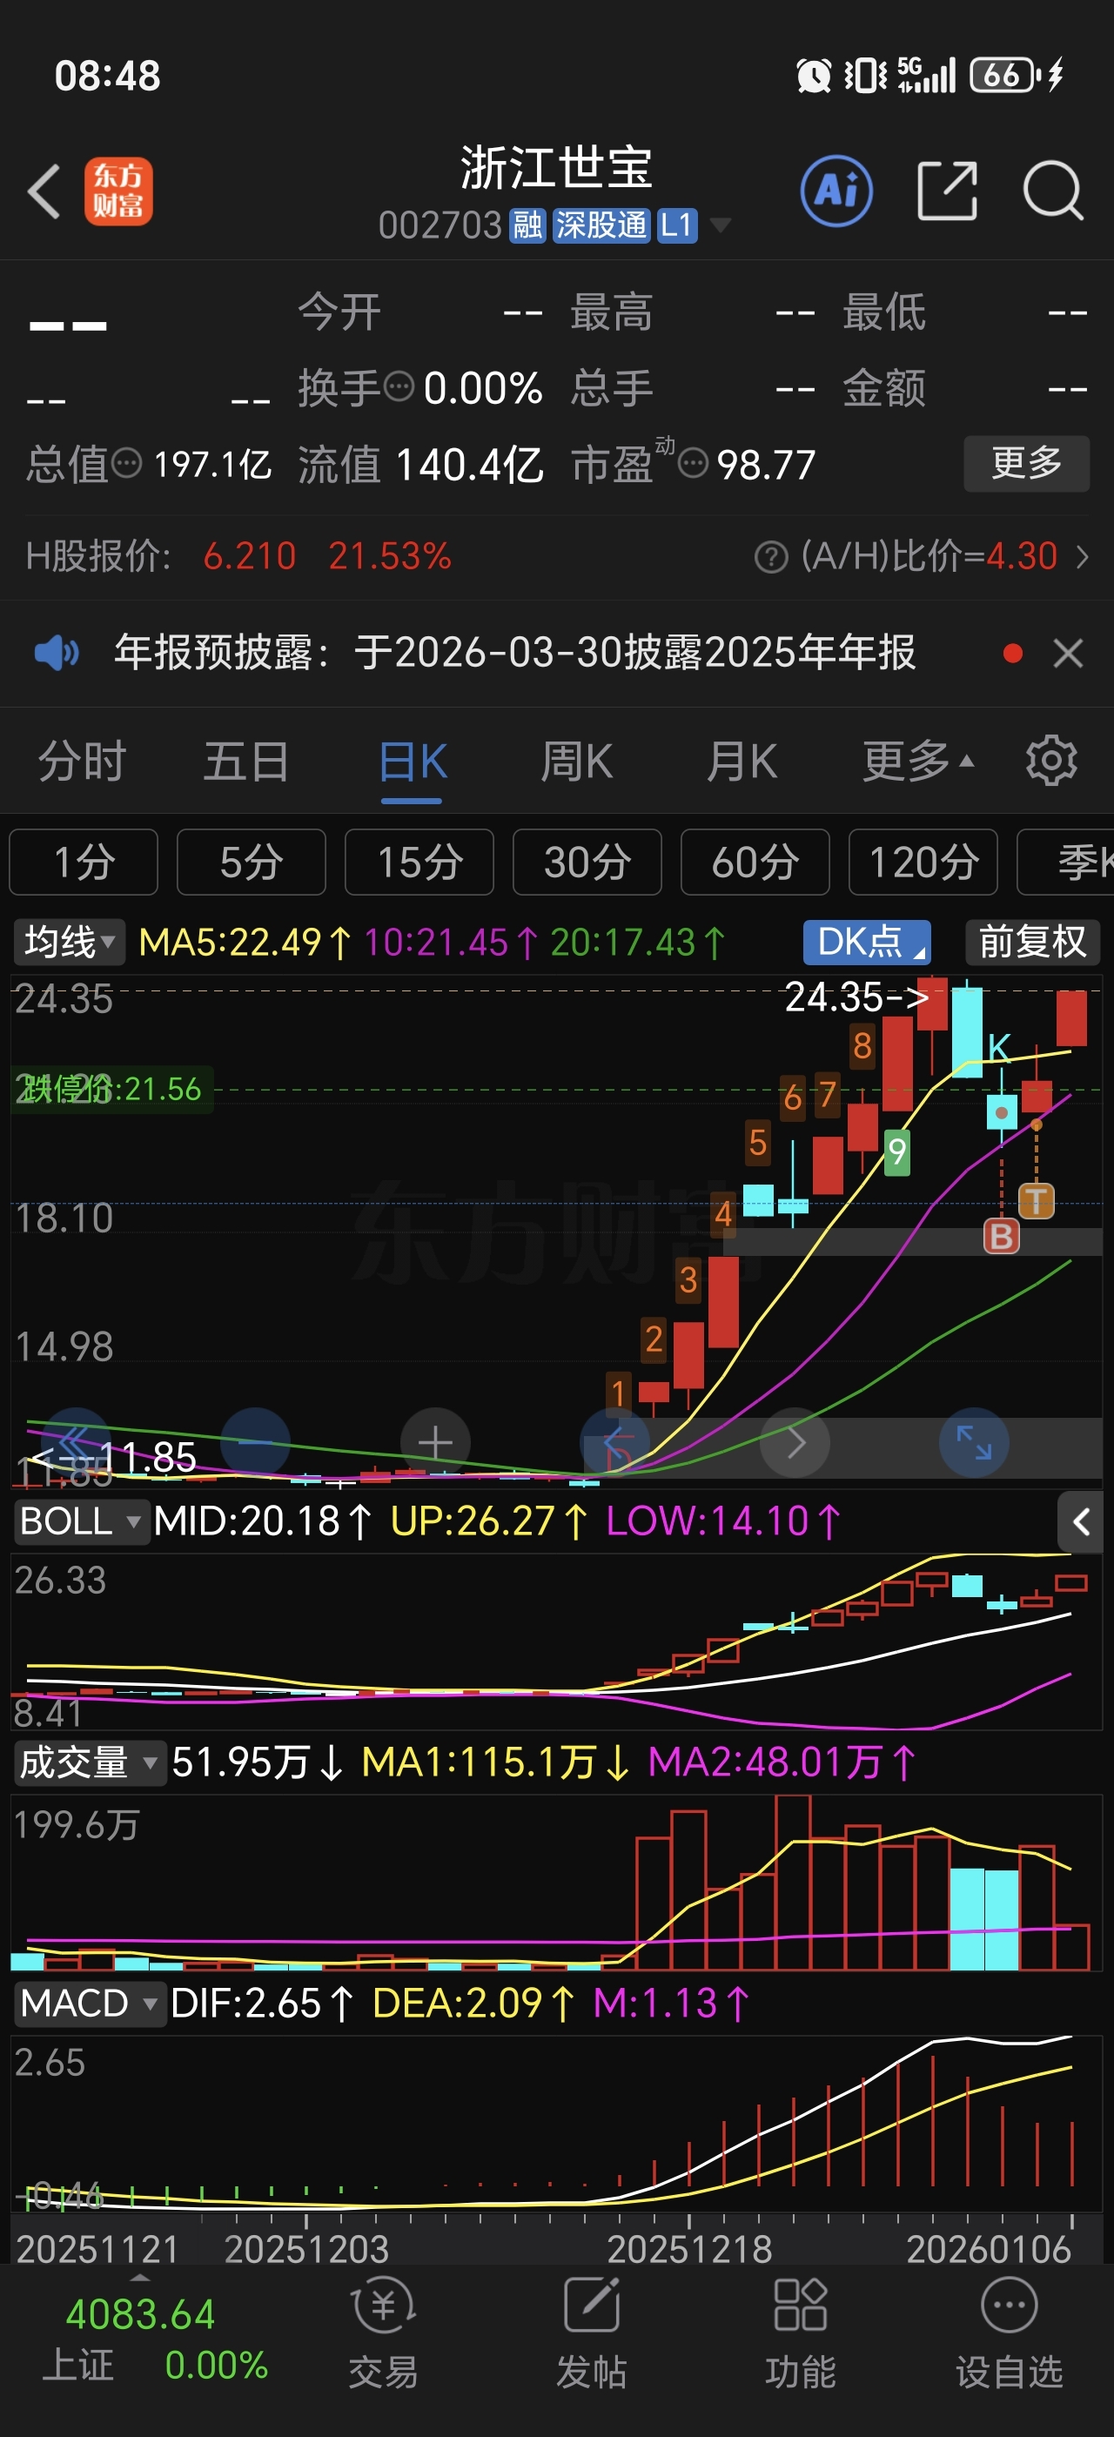Expand (A/H)比价 details chevron

pyautogui.click(x=1082, y=557)
